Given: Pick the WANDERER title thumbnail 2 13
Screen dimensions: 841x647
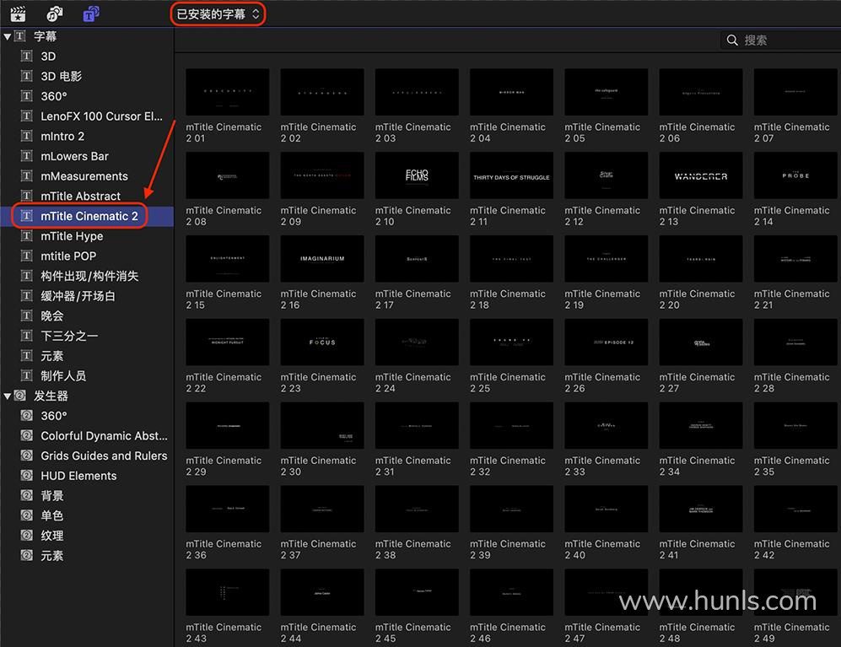Looking at the screenshot, I should click(700, 175).
